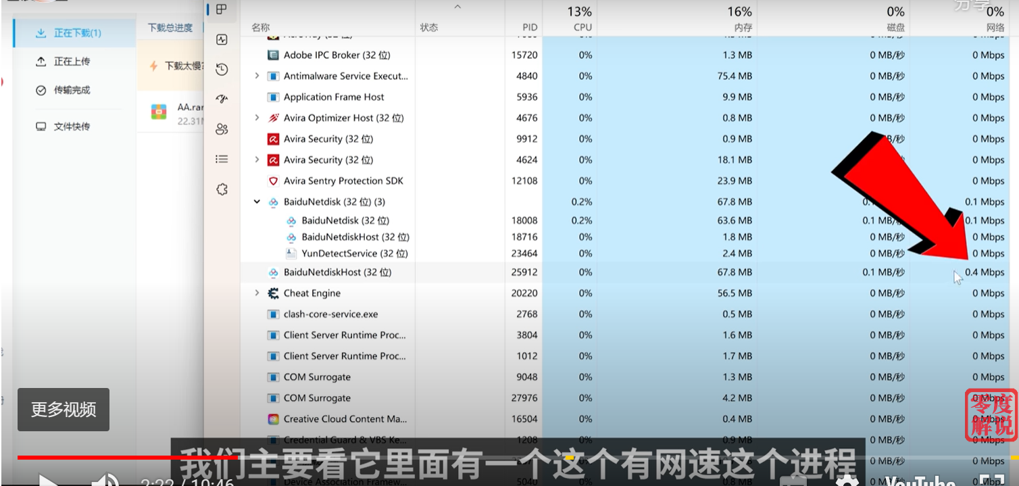
Task: Expand the Cheat Engine process group
Action: pyautogui.click(x=257, y=293)
